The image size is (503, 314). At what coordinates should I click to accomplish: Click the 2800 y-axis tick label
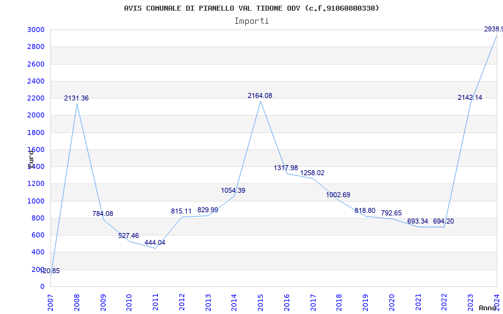(36, 46)
